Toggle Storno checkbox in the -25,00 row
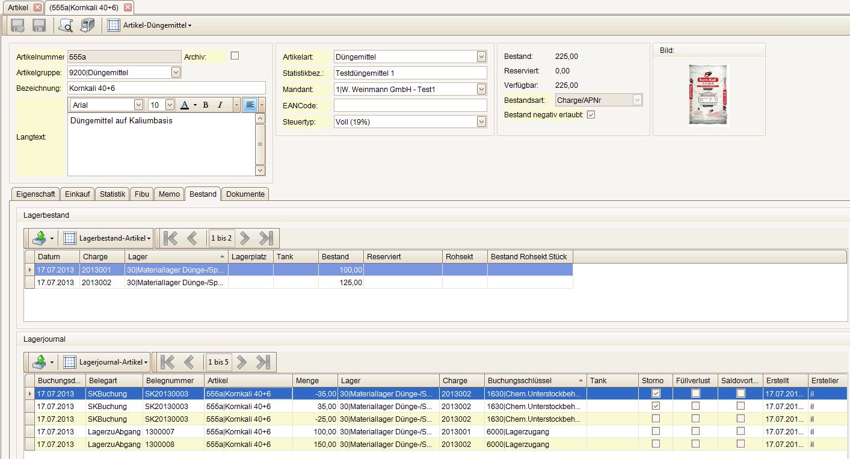 click(x=656, y=419)
